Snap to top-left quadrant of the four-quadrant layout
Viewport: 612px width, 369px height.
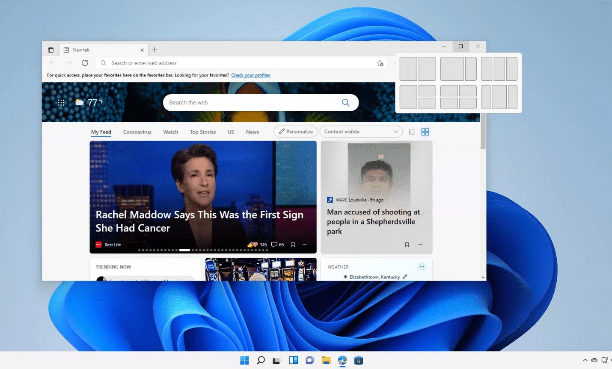tap(449, 91)
